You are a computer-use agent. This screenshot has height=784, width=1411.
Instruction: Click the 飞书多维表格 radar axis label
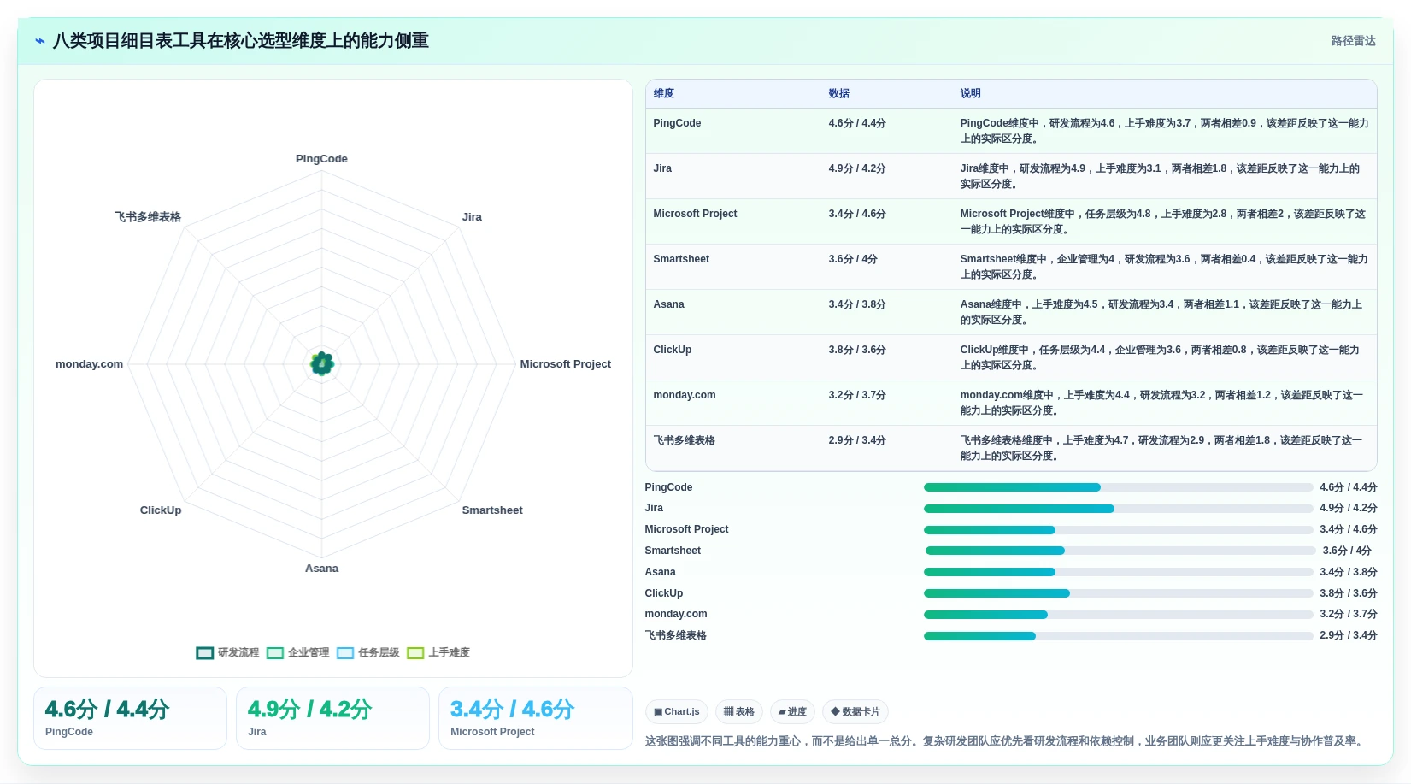pos(148,217)
